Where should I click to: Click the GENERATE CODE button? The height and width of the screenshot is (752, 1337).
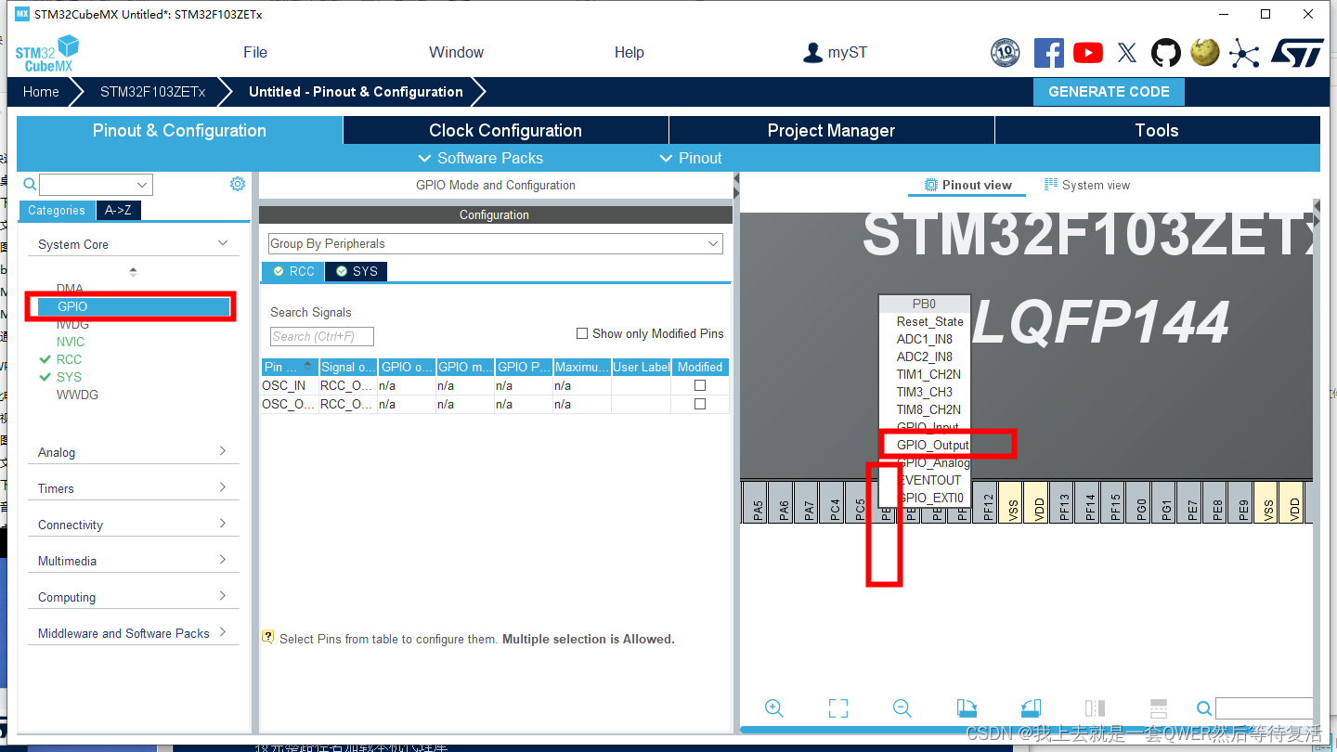coord(1109,92)
